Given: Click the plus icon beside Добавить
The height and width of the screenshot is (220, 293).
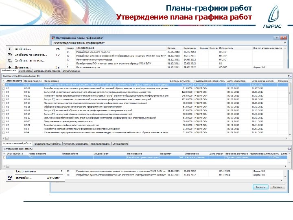Looking at the screenshot, I should [x=10, y=67].
